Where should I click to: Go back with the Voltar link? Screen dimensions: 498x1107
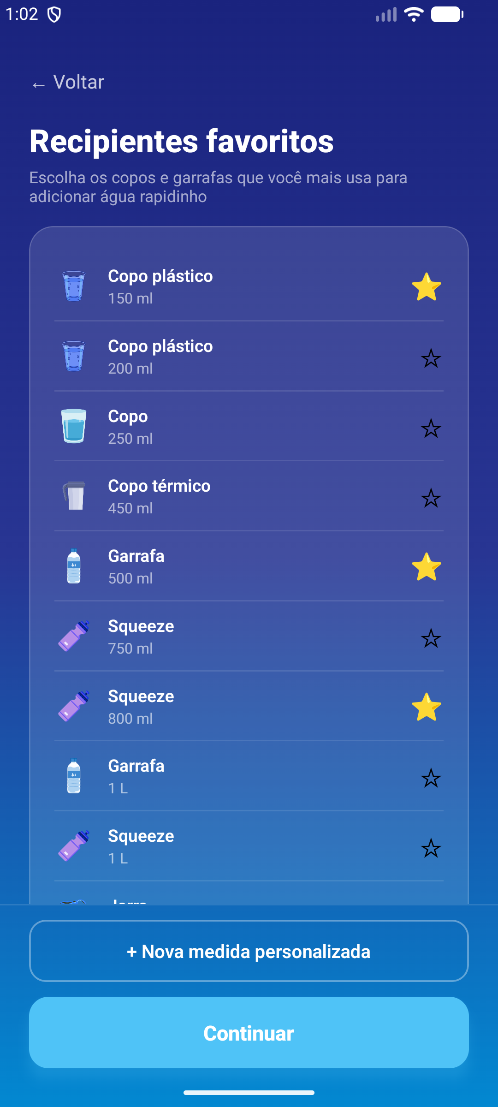coord(68,83)
